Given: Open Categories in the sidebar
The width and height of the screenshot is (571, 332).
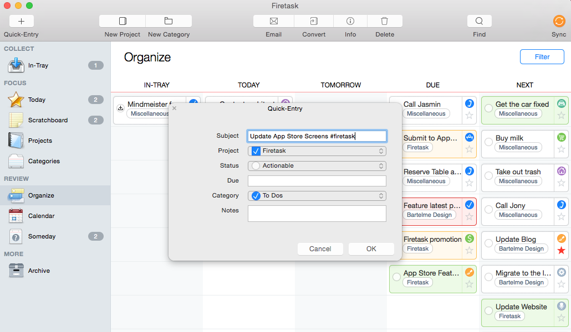Looking at the screenshot, I should [x=55, y=161].
